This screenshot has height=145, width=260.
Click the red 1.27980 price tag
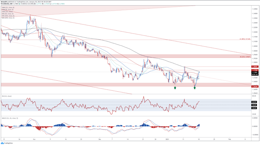[x=255, y=70]
